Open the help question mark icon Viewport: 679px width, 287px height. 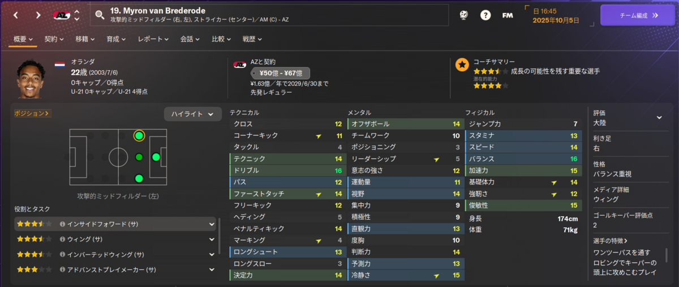485,15
